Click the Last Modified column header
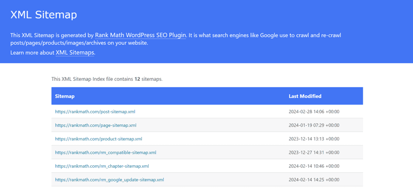Viewport: 413px width, 191px height. [305, 96]
